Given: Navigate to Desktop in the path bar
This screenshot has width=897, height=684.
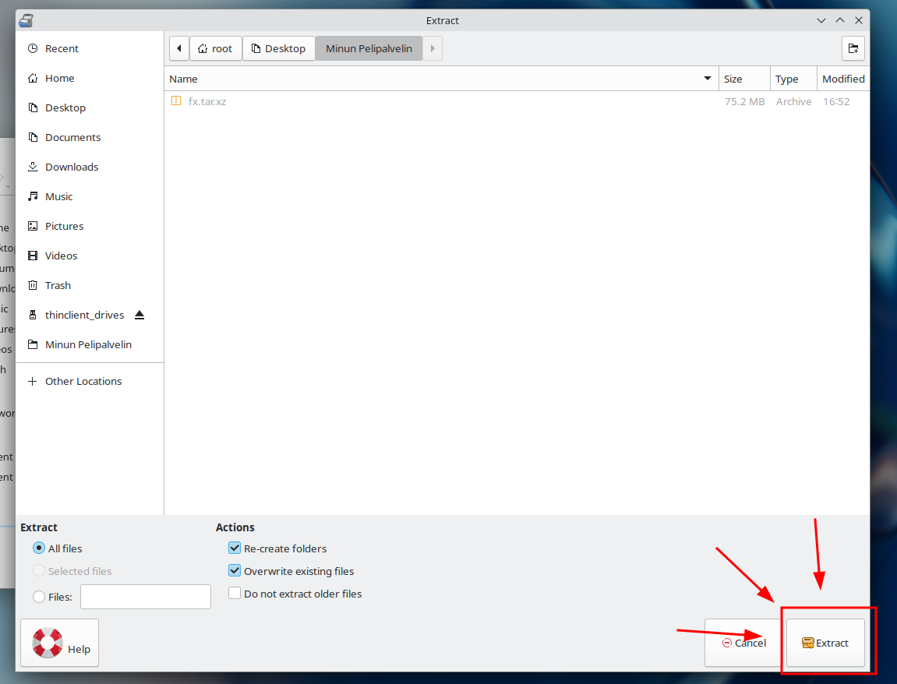Looking at the screenshot, I should [x=279, y=48].
